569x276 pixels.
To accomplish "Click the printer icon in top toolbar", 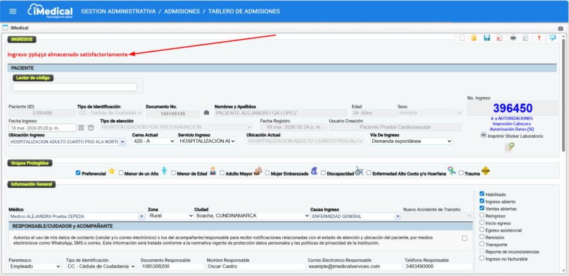I will pyautogui.click(x=513, y=38).
